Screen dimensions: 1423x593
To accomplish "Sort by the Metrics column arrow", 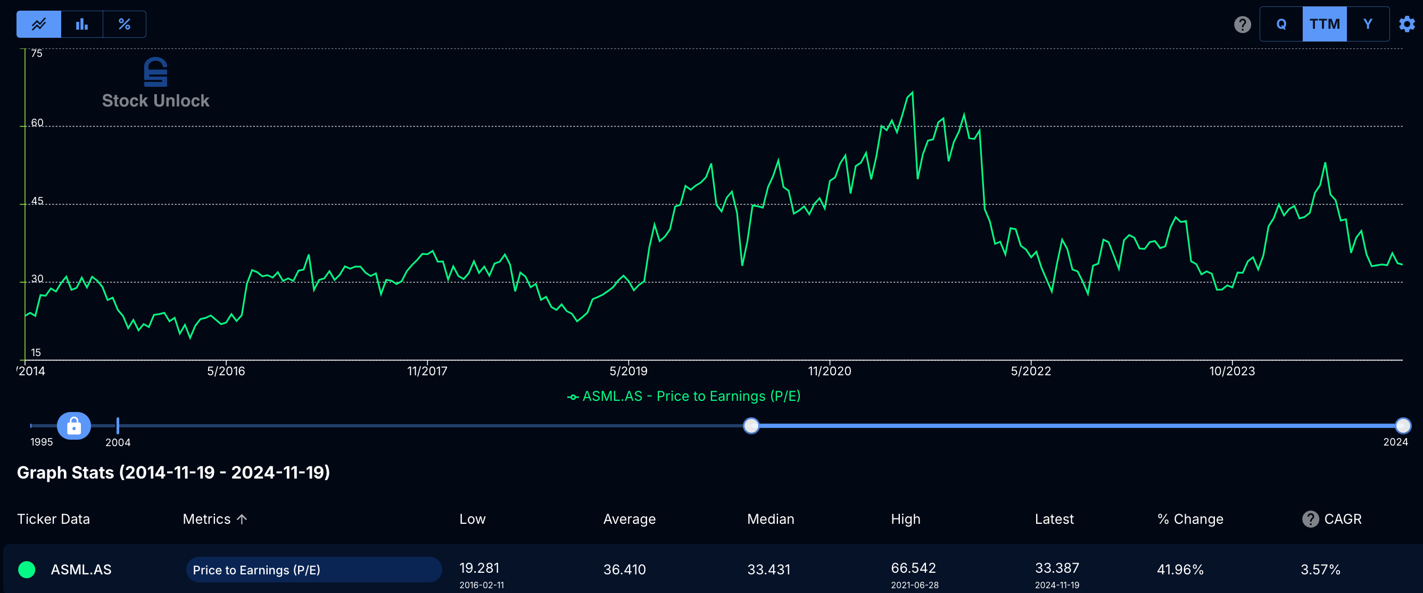I will pos(242,519).
